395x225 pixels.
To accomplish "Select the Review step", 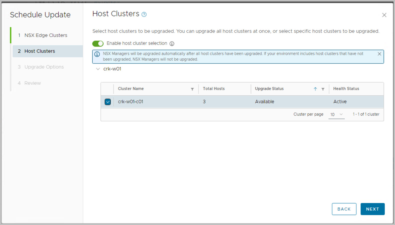I will [x=32, y=83].
